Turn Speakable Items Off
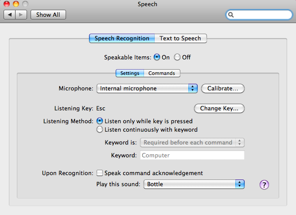This screenshot has width=296, height=215. [x=177, y=57]
